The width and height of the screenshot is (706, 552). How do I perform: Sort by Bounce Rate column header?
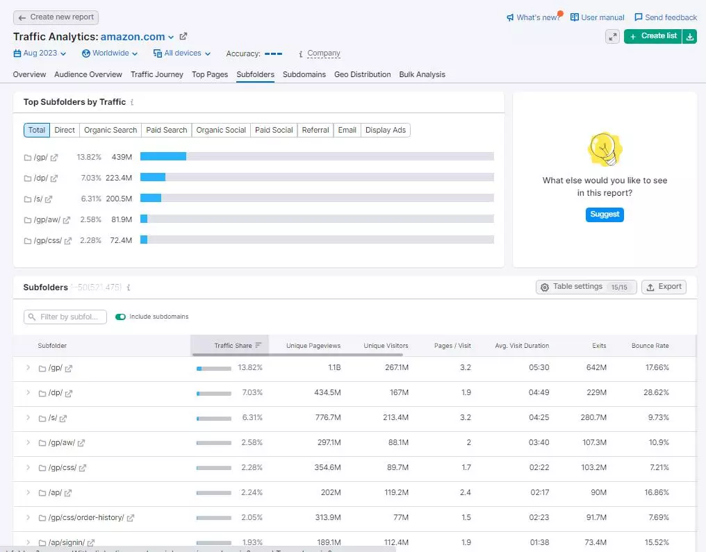(x=650, y=346)
